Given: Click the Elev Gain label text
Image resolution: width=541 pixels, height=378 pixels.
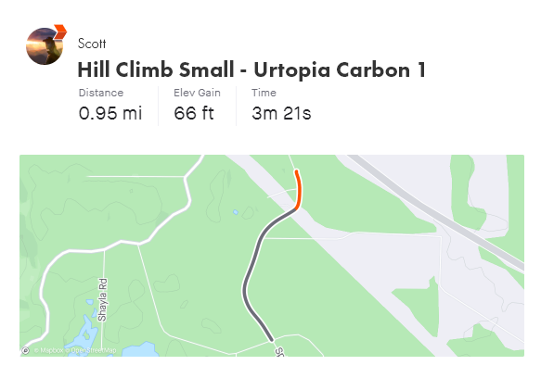Looking at the screenshot, I should 197,93.
